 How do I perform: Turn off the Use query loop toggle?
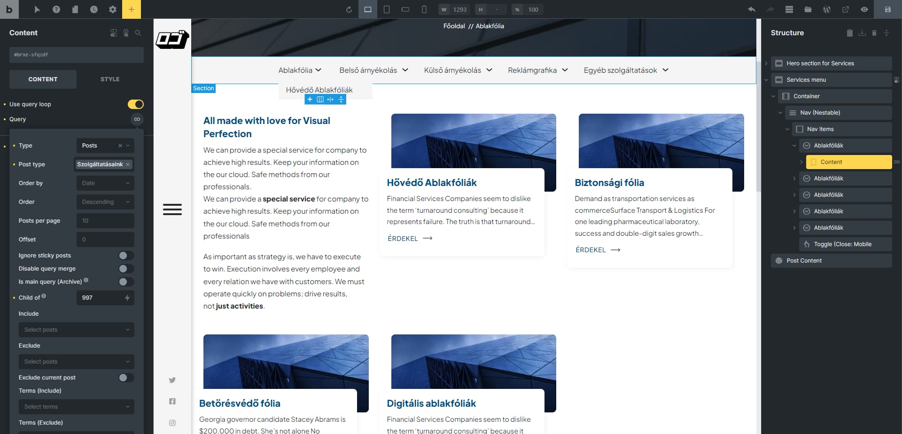pyautogui.click(x=135, y=104)
